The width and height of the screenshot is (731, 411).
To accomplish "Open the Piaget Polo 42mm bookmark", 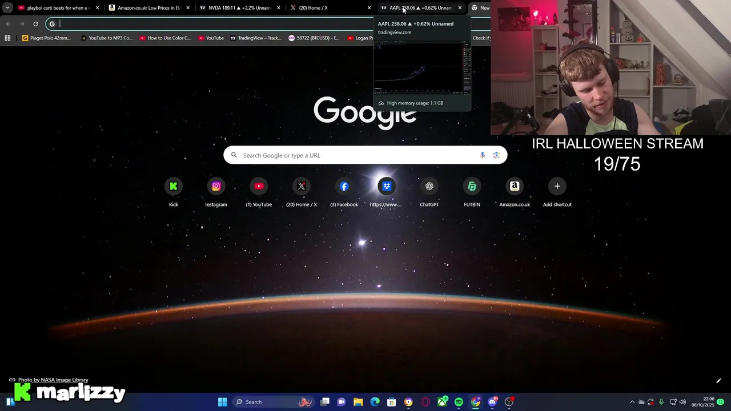I will click(46, 38).
